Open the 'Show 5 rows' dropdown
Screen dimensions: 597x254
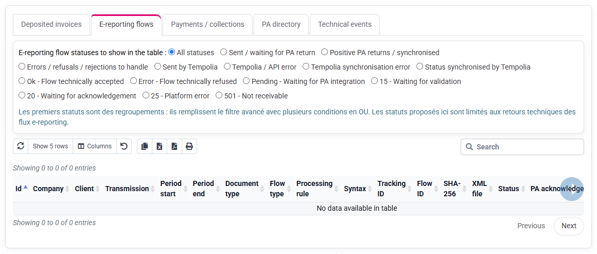pos(50,146)
